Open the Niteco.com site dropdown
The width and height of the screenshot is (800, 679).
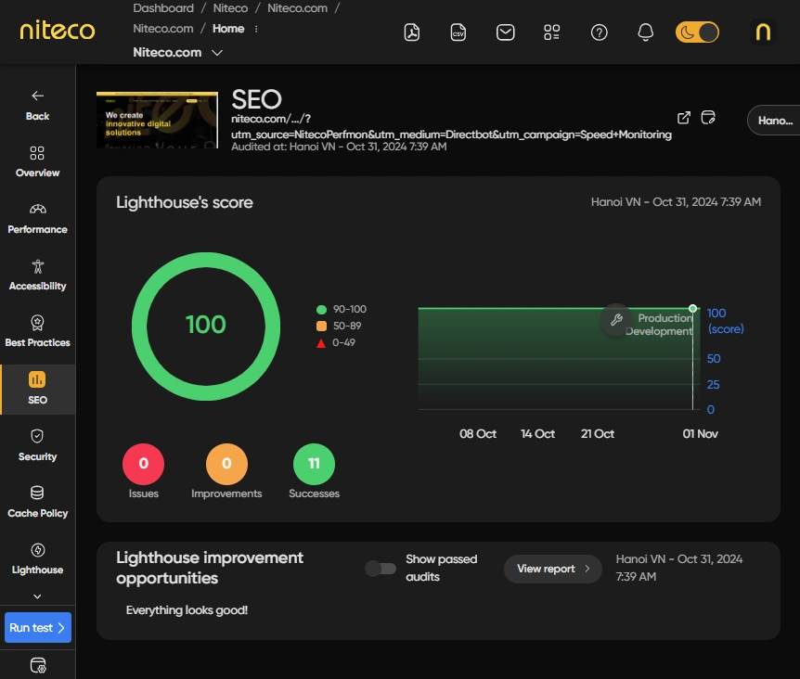click(x=177, y=53)
